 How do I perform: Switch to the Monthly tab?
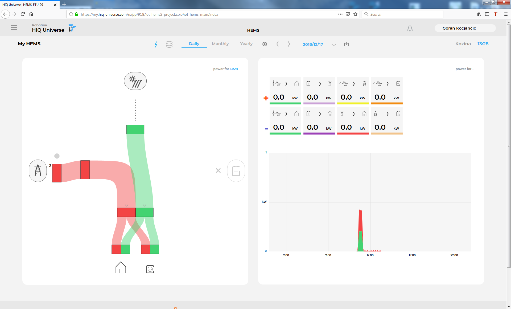click(x=220, y=44)
